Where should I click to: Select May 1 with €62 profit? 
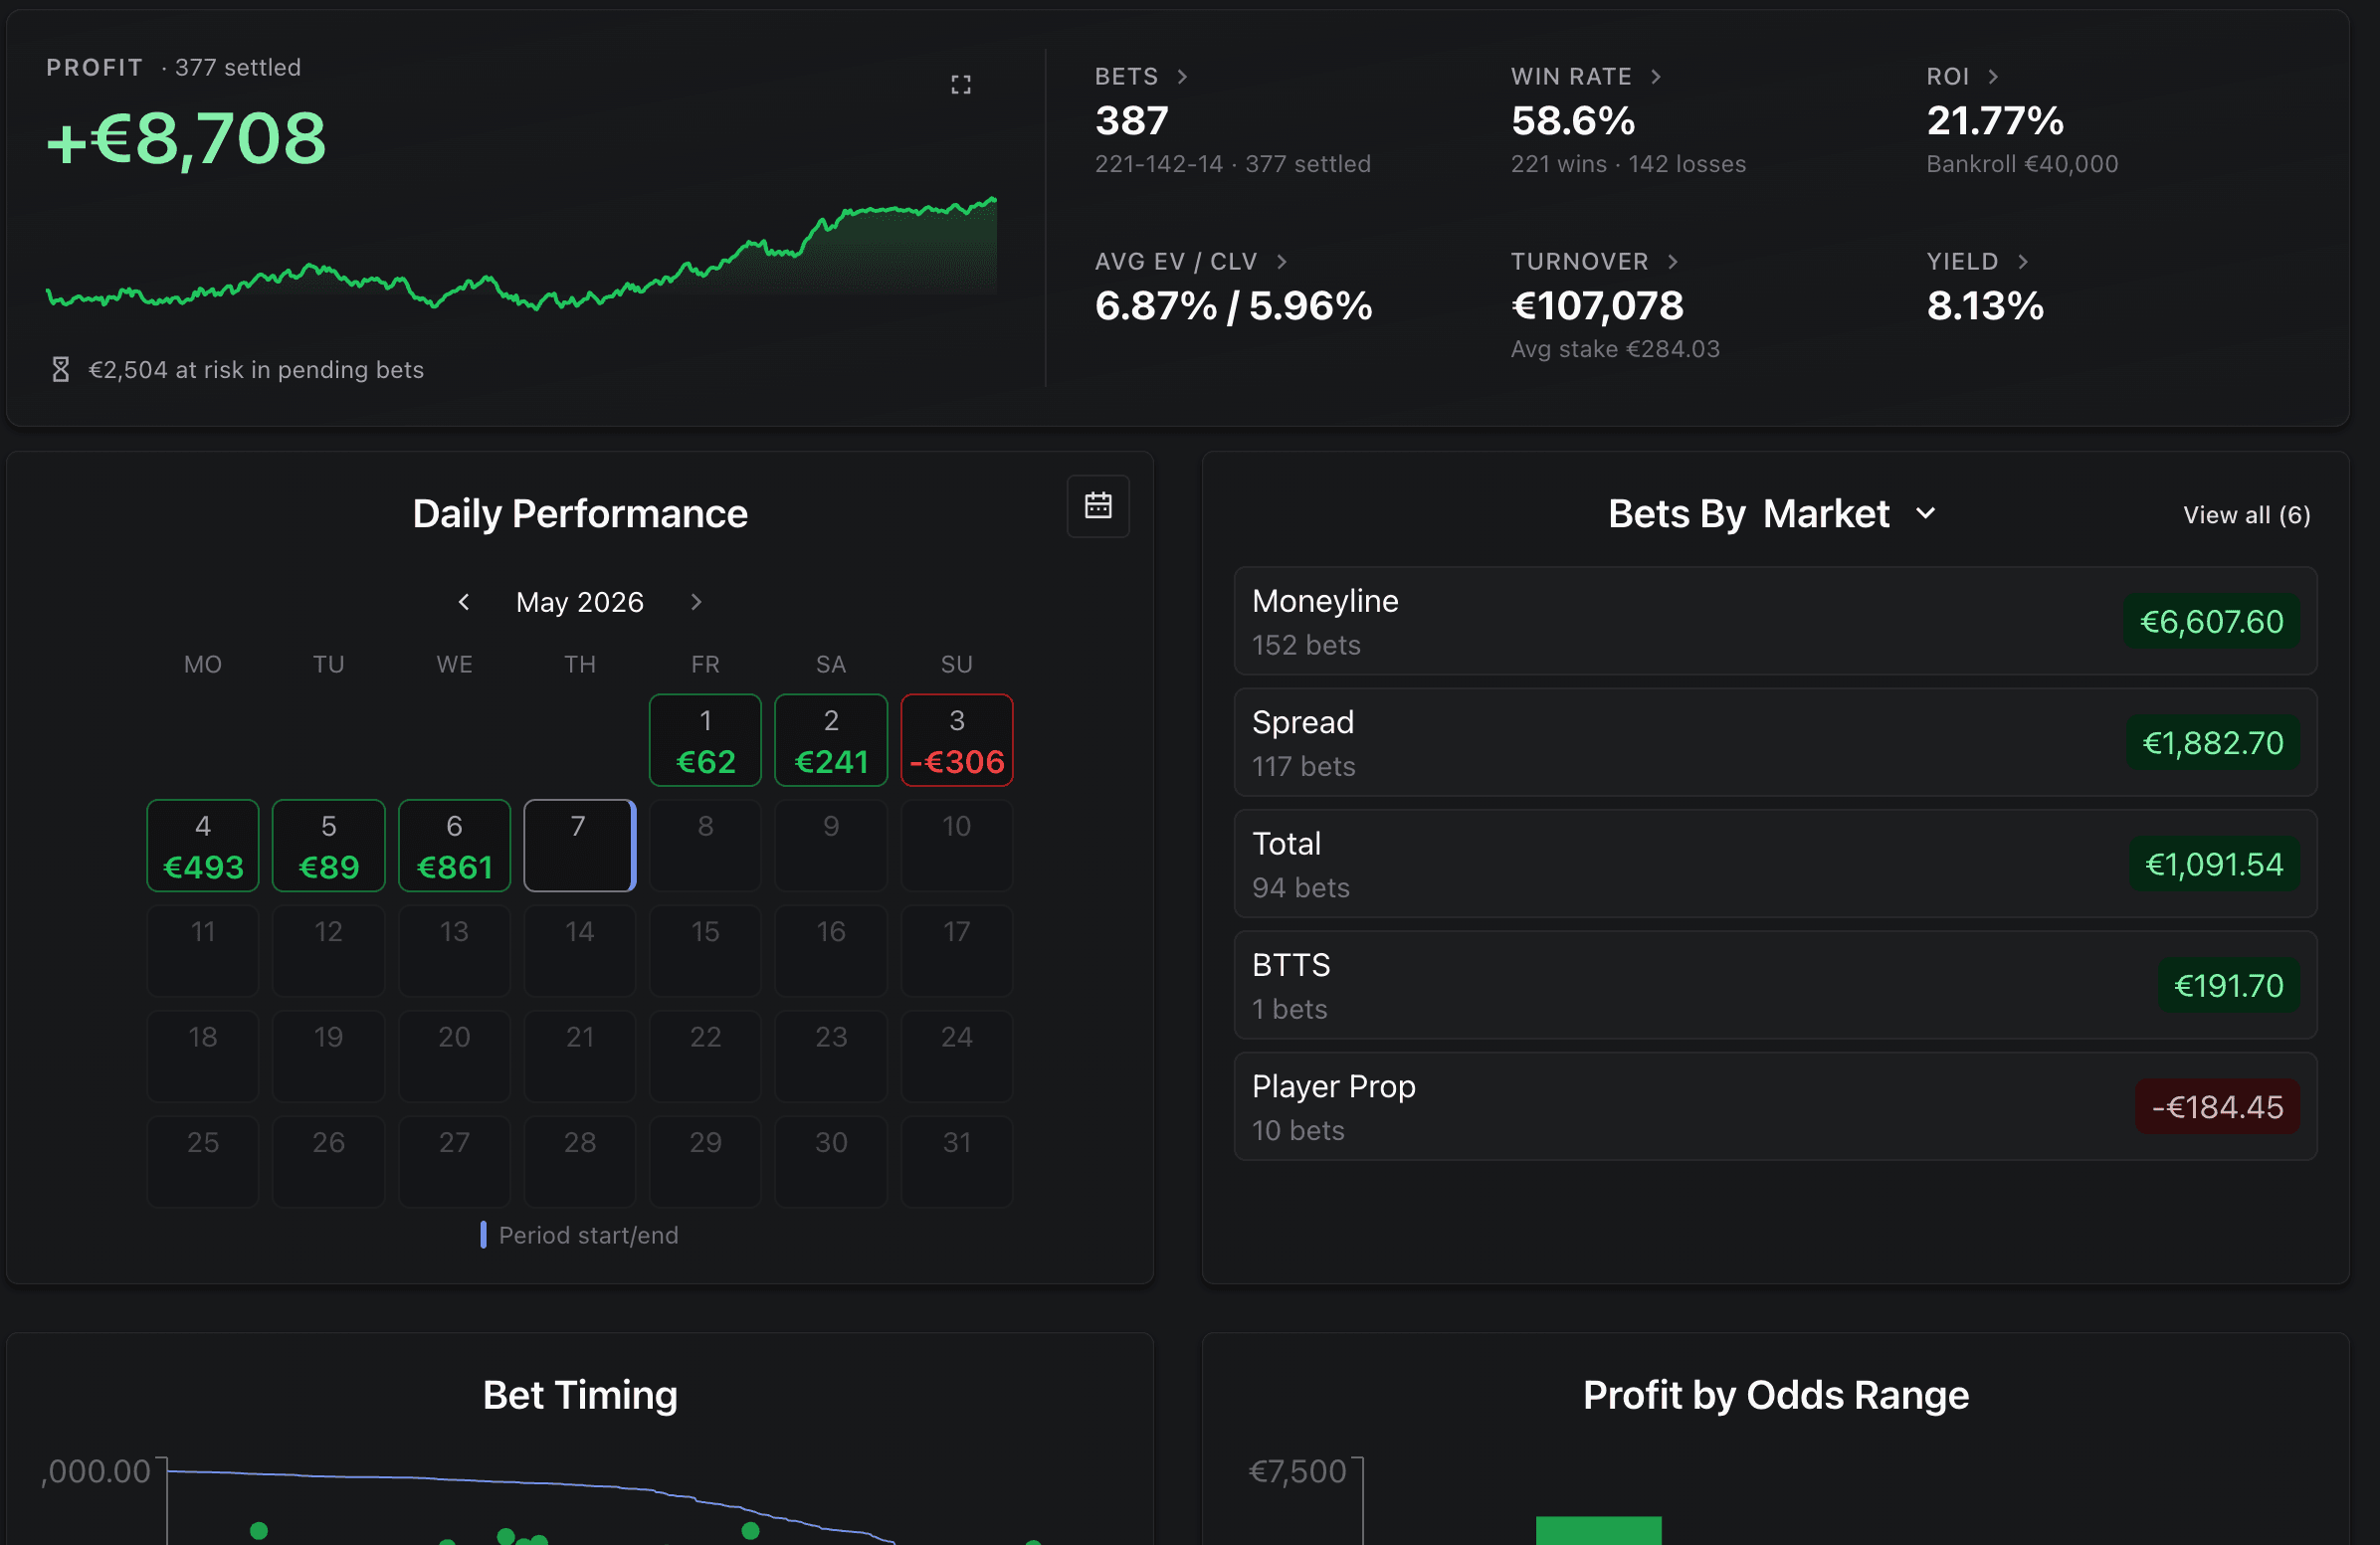(705, 741)
